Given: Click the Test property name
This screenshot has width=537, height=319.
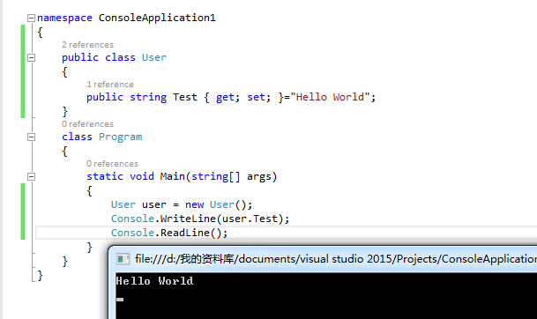Looking at the screenshot, I should click(x=185, y=97).
